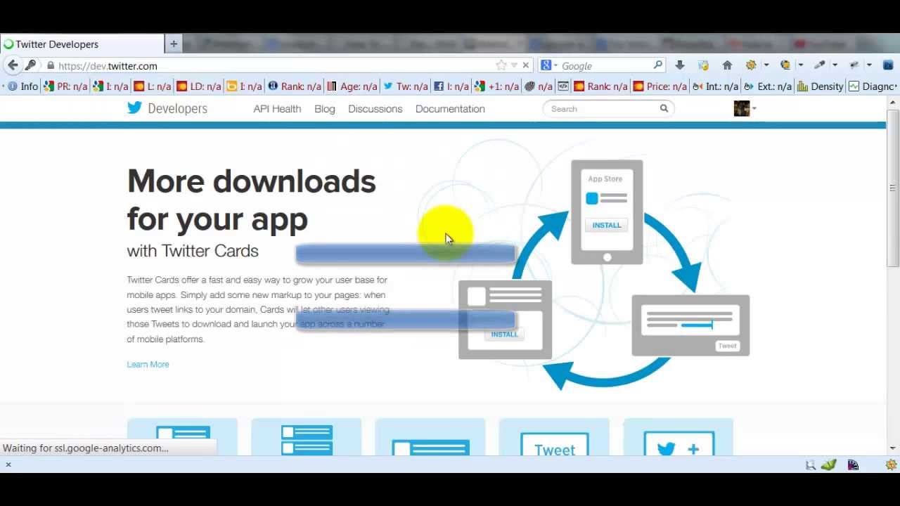Expand the account menu arrow beside avatar
This screenshot has width=900, height=506.
(x=754, y=109)
